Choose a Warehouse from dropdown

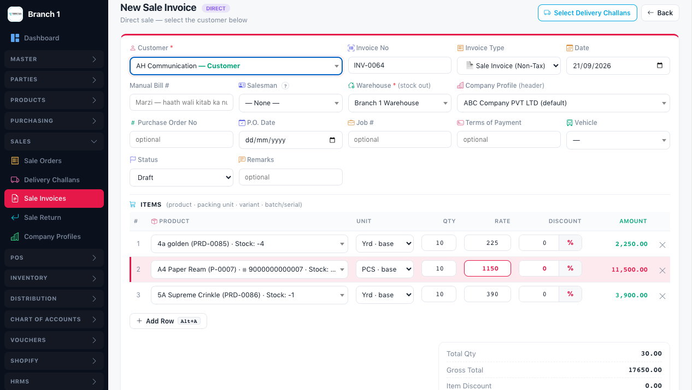click(x=400, y=103)
